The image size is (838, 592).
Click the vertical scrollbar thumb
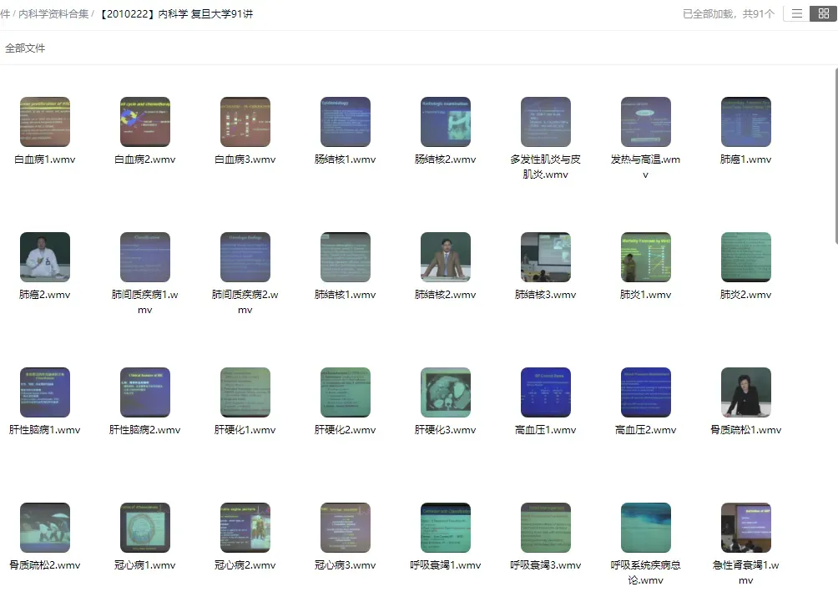point(835,156)
